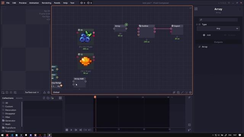The height and width of the screenshot is (137, 244).
Task: Open collections folder icon
Action: pyautogui.click(x=48, y=98)
